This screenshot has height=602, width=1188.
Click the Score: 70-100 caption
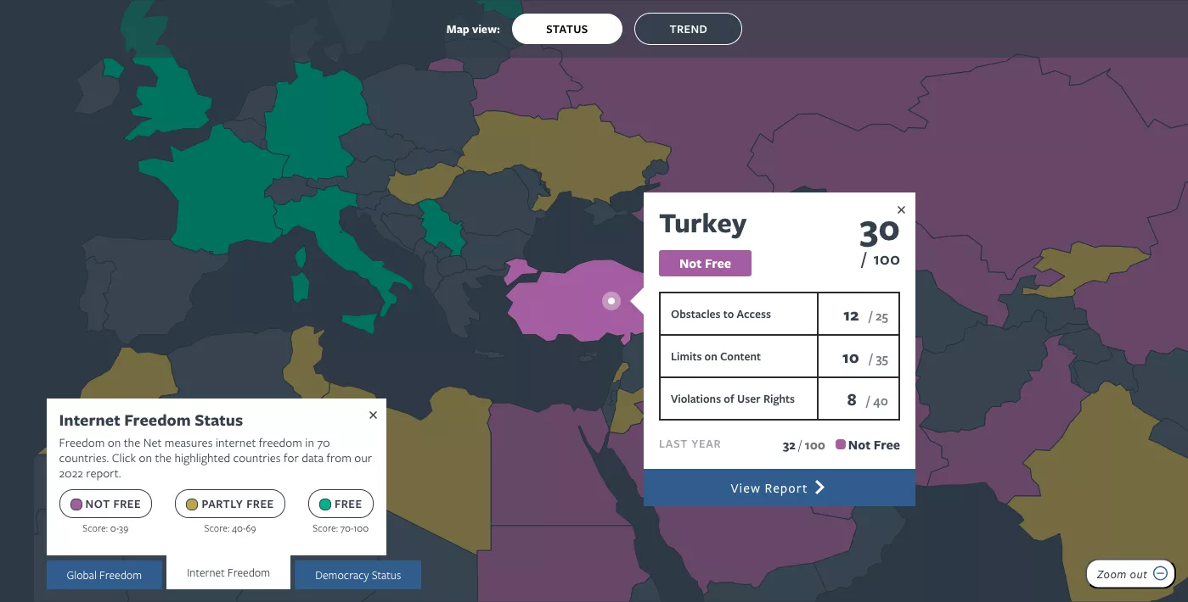pos(341,528)
